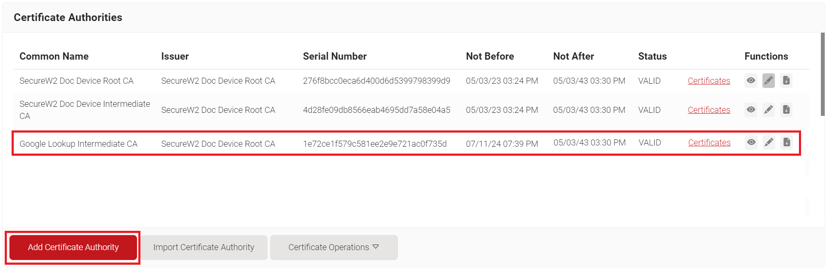Click the Serial Number column header
The width and height of the screenshot is (829, 269).
[x=335, y=56]
